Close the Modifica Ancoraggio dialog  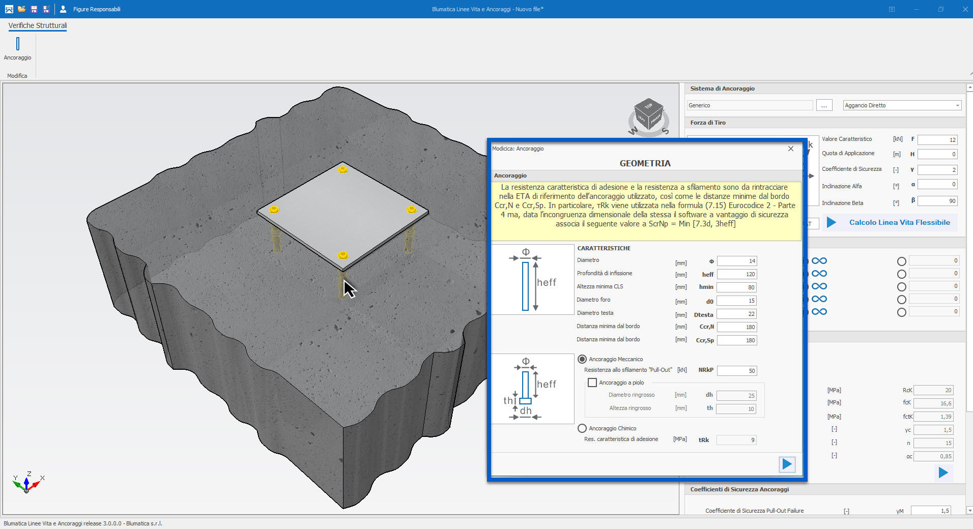[x=790, y=149]
